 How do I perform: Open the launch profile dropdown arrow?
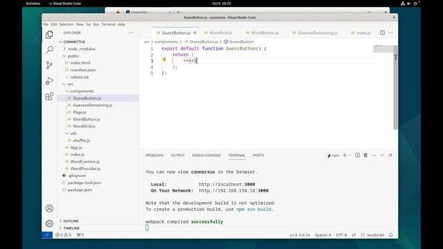350,155
